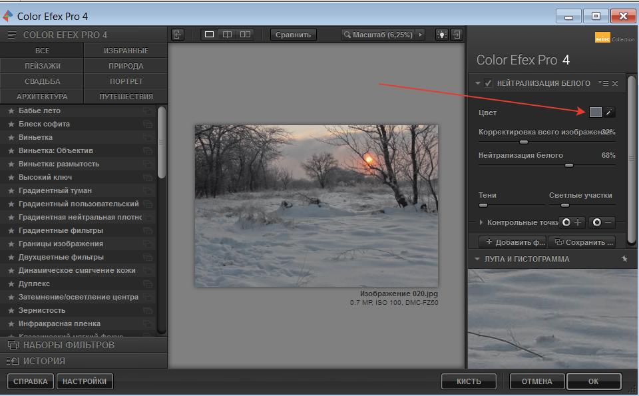This screenshot has height=396, width=639.
Task: Select the Затемнение/осветление центра filter
Action: (78, 297)
